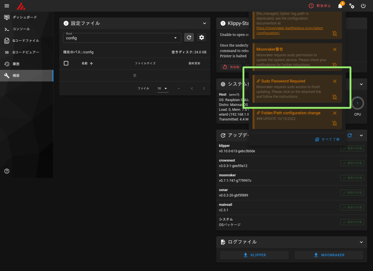373x271 pixels.
Task: Download the KLIPPER log file
Action: click(x=254, y=255)
